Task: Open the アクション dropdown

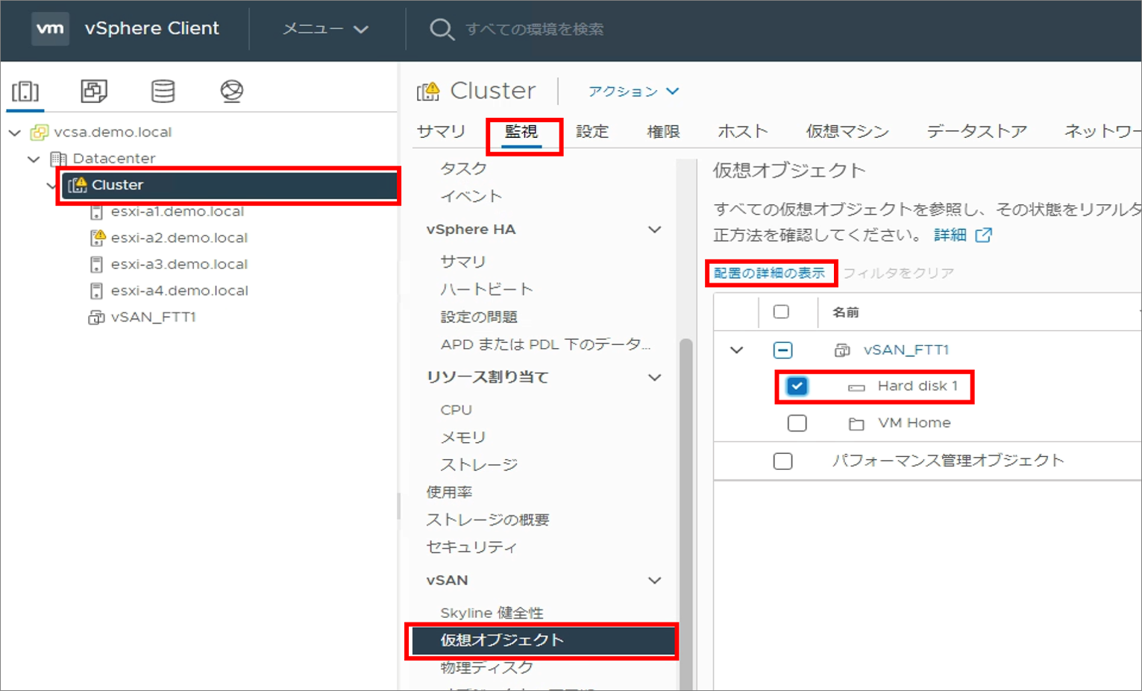Action: [633, 91]
